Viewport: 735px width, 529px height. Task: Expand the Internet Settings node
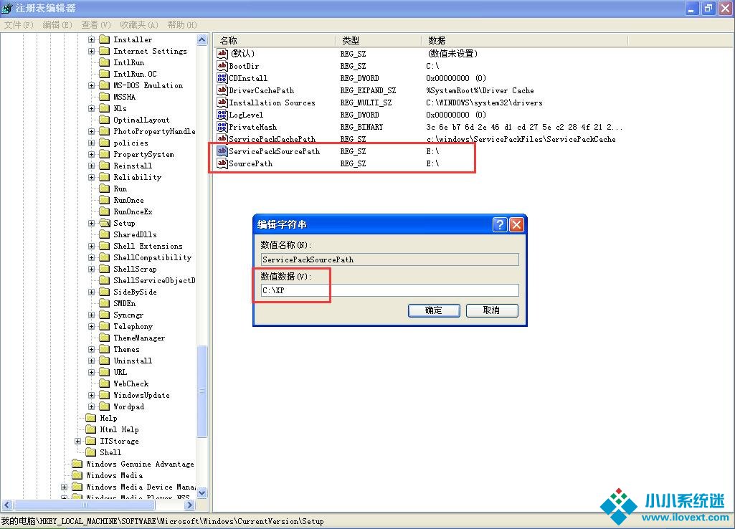[x=92, y=51]
